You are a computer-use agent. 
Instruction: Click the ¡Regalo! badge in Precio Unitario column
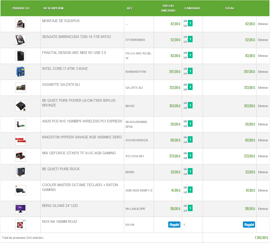coord(174,225)
